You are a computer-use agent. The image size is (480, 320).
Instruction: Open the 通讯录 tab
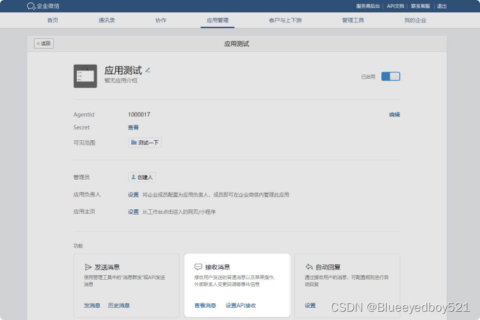coord(106,20)
